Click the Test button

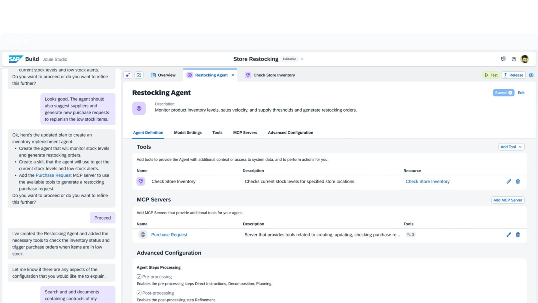coord(491,75)
